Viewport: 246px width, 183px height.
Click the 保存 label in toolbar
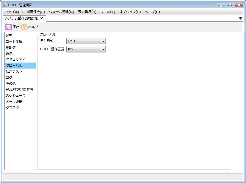[x=16, y=27]
